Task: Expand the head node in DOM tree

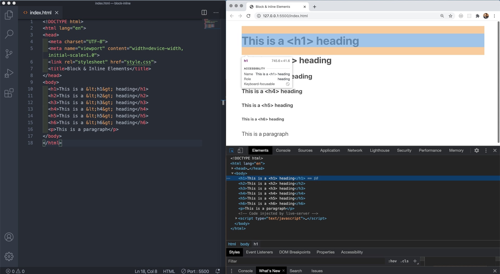Action: [232, 168]
